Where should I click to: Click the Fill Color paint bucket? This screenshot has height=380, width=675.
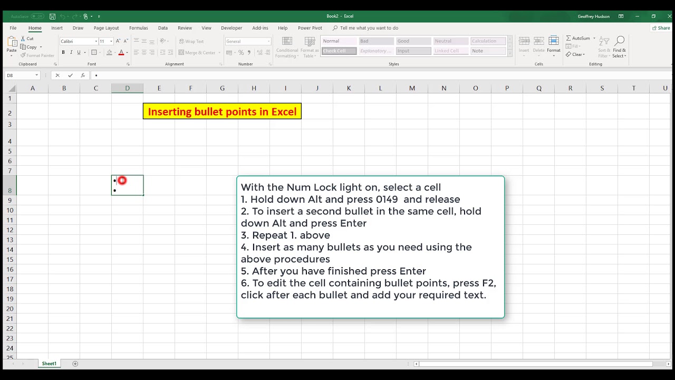click(x=109, y=52)
